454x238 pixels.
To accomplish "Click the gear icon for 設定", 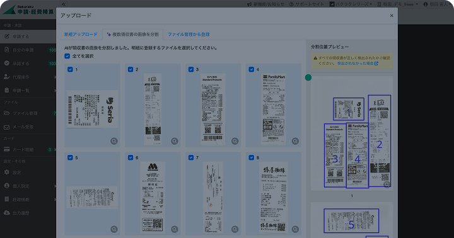I will click(x=7, y=173).
